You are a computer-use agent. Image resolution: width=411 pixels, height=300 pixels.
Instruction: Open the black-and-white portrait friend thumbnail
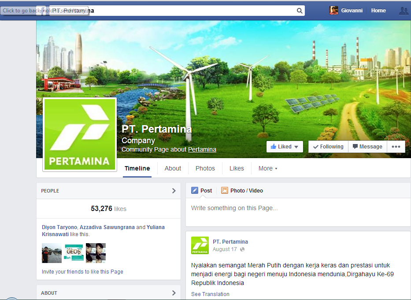[96, 253]
